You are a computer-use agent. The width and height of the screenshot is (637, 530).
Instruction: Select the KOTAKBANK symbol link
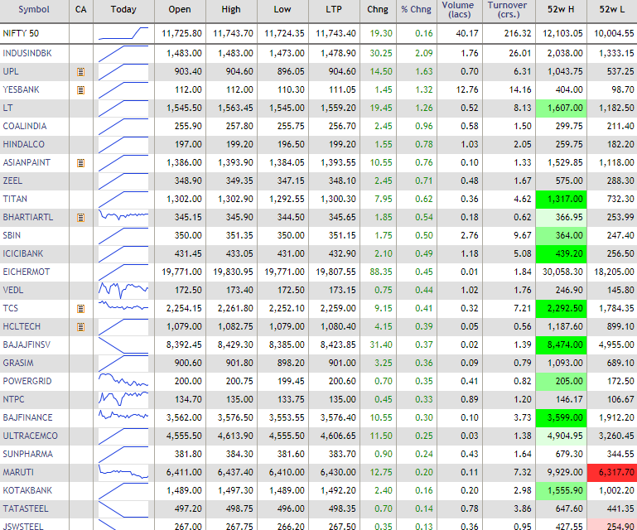coord(27,490)
